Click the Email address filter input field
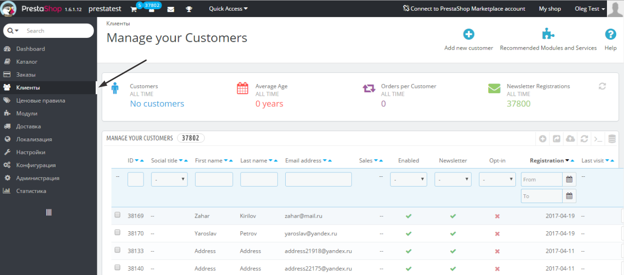Screen dimensions: 624x275 pyautogui.click(x=318, y=179)
